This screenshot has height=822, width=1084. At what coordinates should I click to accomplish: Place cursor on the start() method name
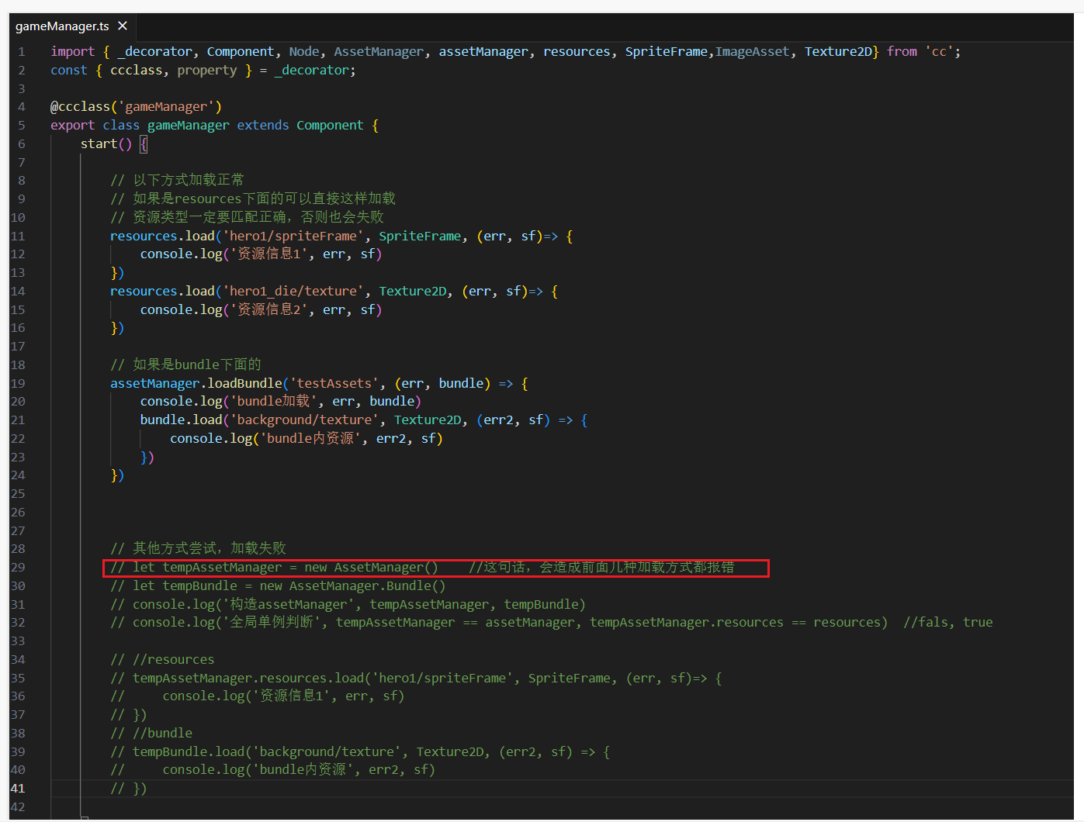pyautogui.click(x=99, y=143)
